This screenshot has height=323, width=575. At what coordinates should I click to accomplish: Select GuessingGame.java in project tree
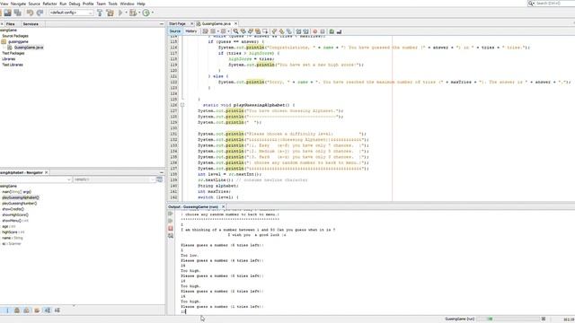click(29, 48)
